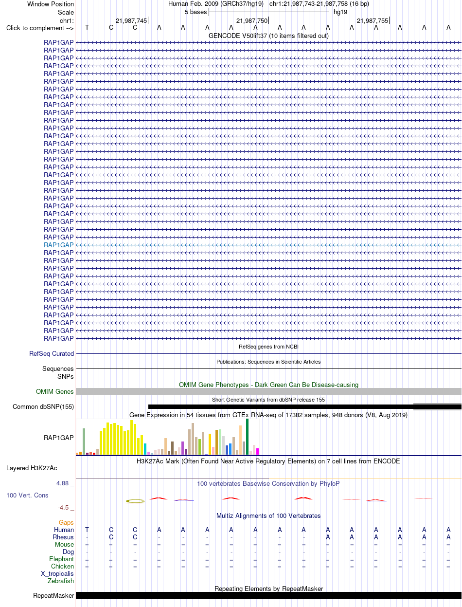This screenshot has width=462, height=607.
Task: Click the Sequences track label
Action: tap(58, 369)
